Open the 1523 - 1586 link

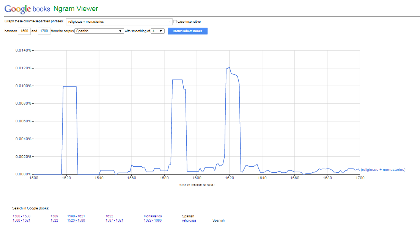click(76, 220)
